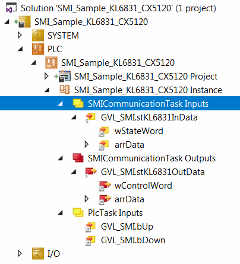Click the SMI_Sample_KL6831_CX5120 Project icon
240x264 pixels.
tap(65, 77)
